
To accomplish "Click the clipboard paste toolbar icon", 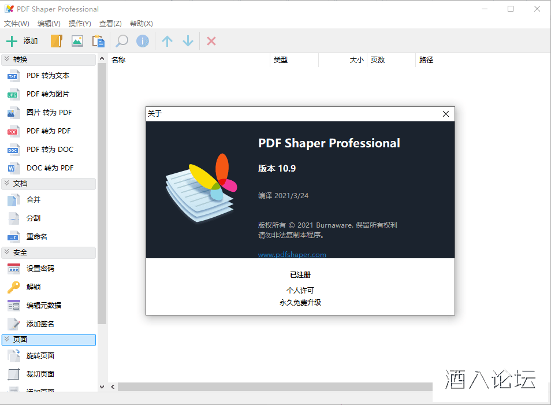I will 98,41.
